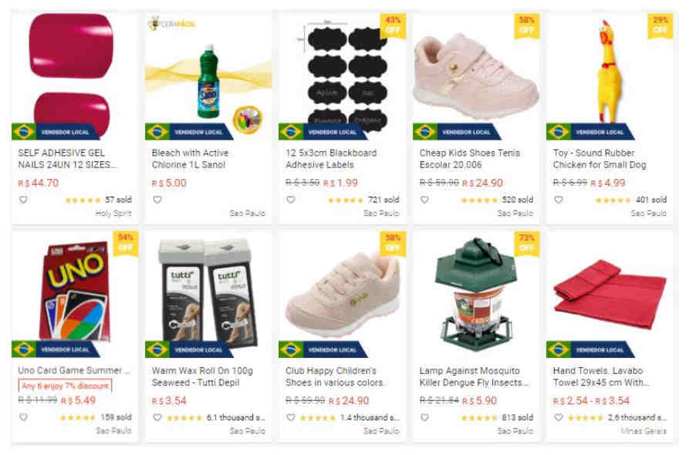The image size is (689, 455).
Task: Favorite the Self Adhesive Gel Nails item
Action: 23,200
